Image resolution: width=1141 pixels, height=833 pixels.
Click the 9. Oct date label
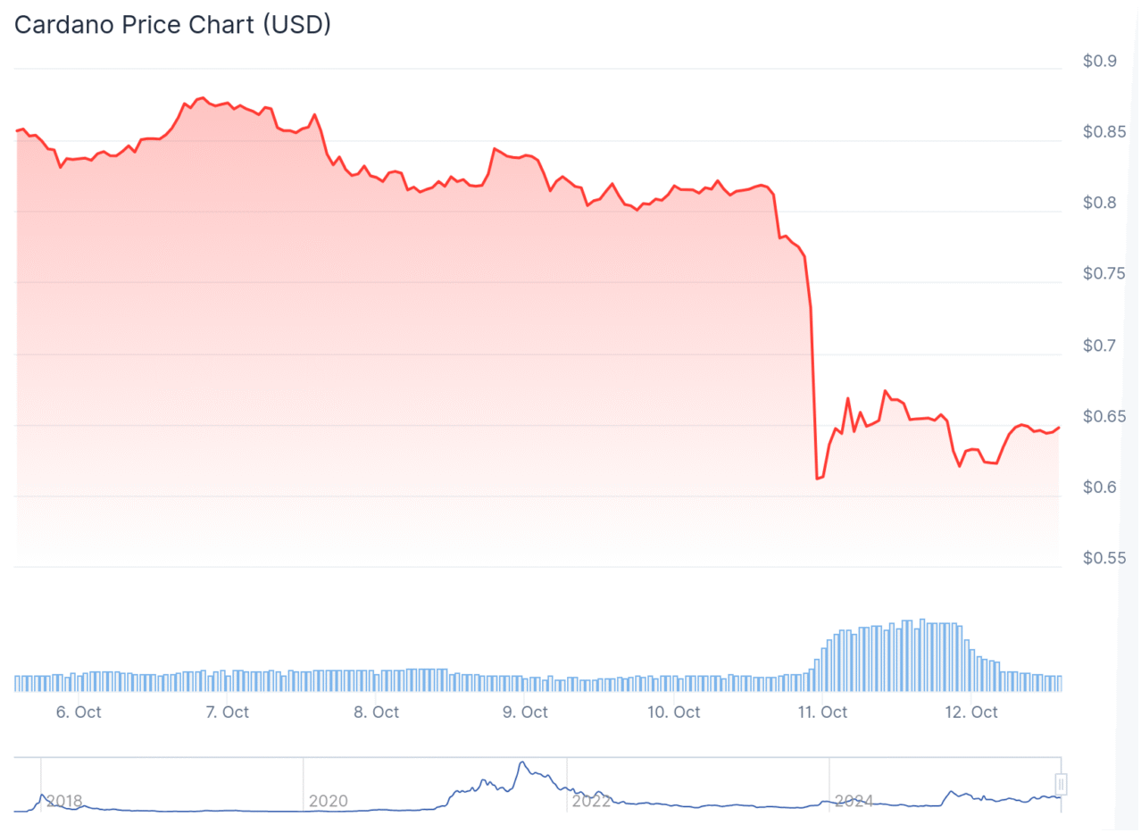pyautogui.click(x=525, y=712)
